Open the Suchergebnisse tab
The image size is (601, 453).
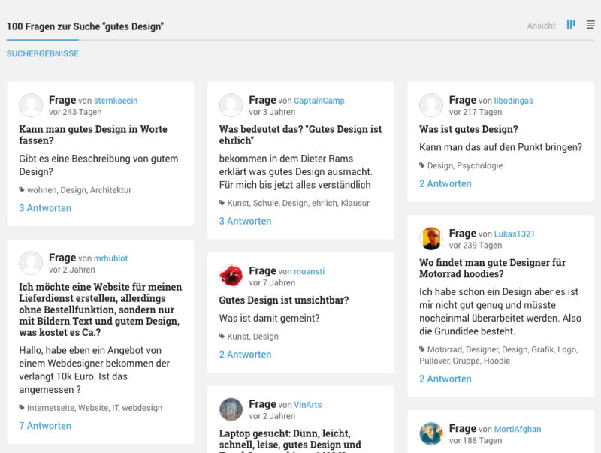tap(43, 54)
